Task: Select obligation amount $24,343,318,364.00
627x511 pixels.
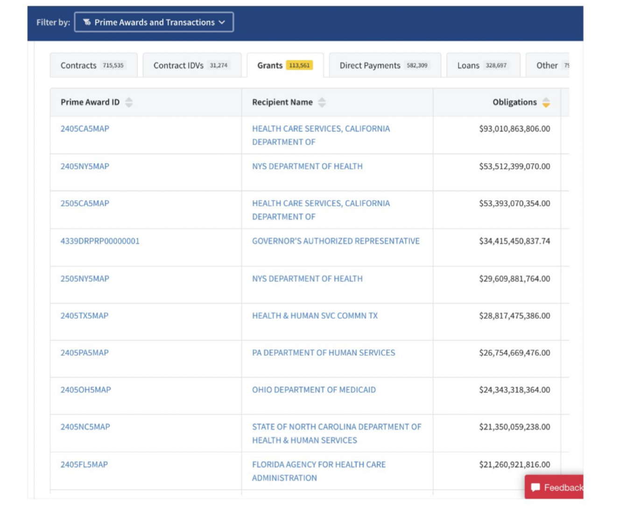Action: 514,390
